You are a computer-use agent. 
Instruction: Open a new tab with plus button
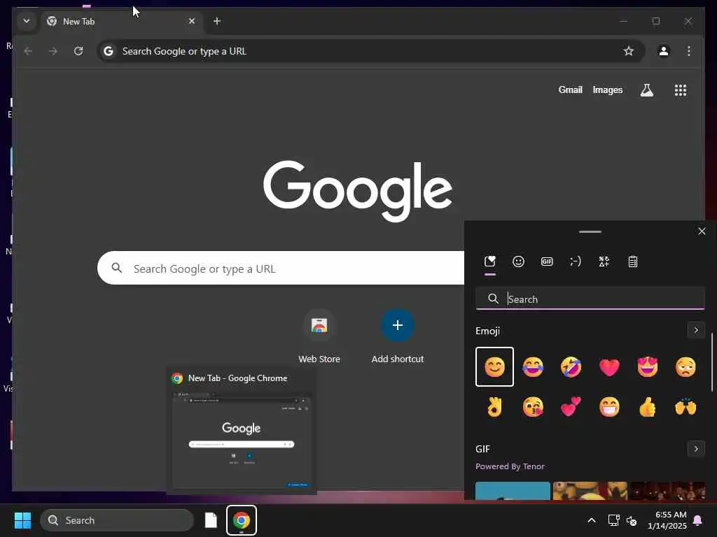click(x=217, y=21)
